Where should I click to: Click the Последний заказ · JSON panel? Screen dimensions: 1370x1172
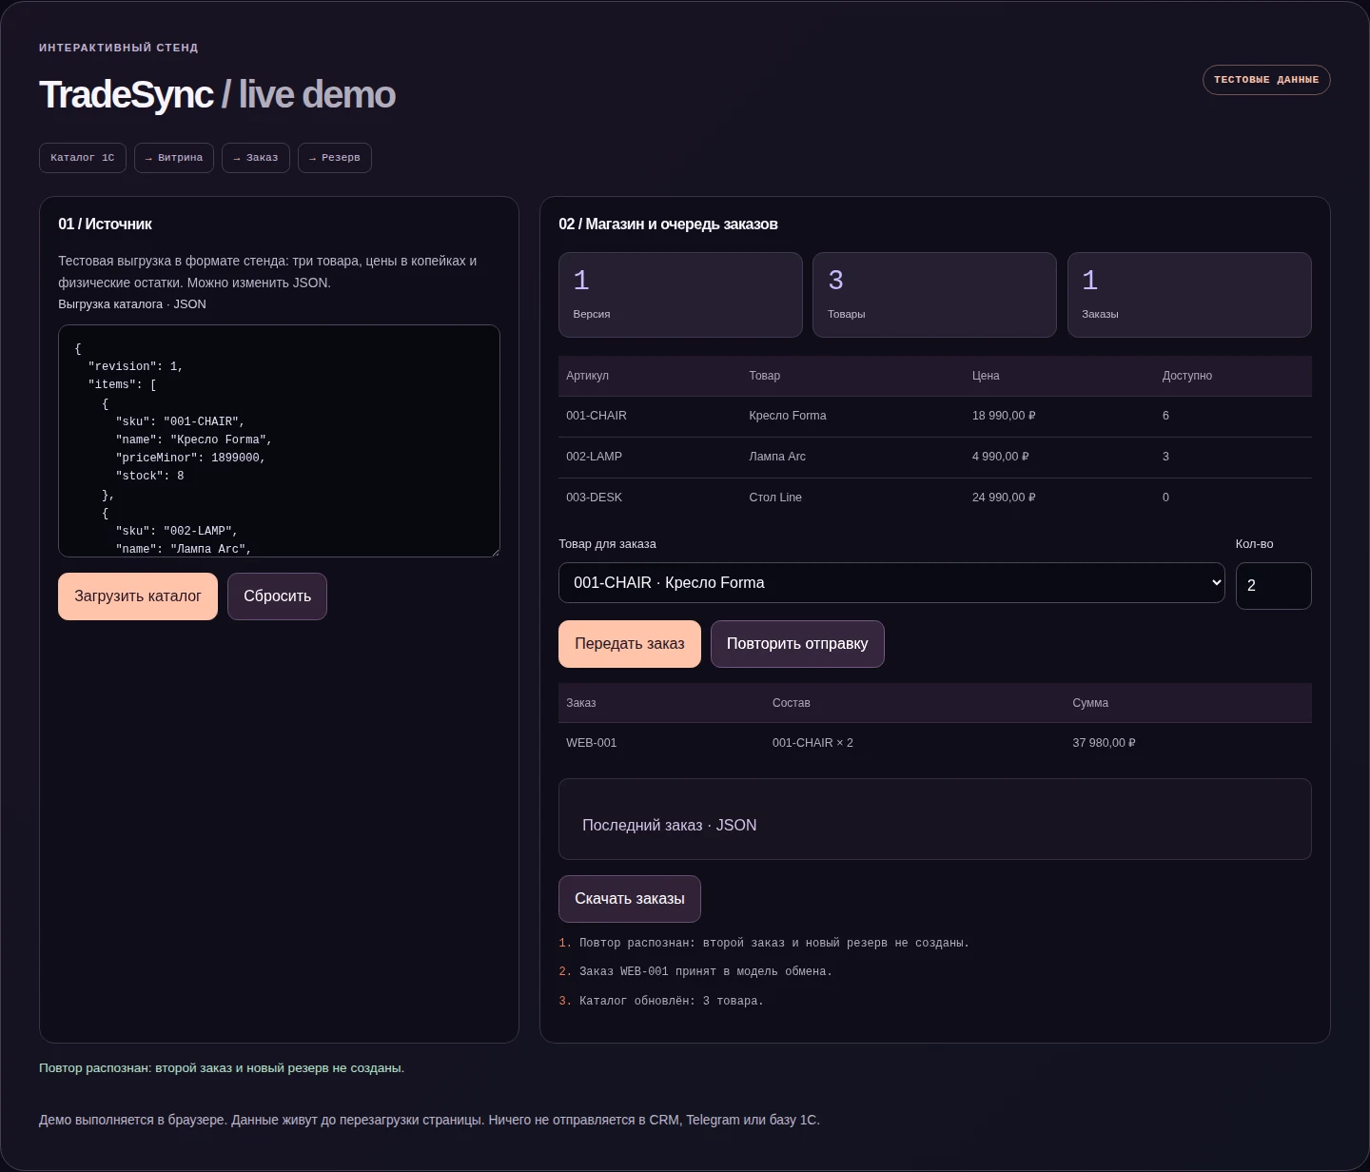click(x=935, y=819)
